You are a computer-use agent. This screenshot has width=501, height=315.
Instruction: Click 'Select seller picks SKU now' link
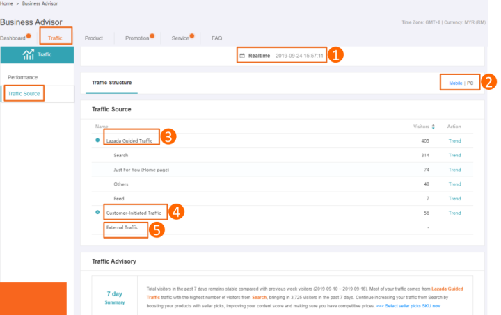pyautogui.click(x=411, y=306)
